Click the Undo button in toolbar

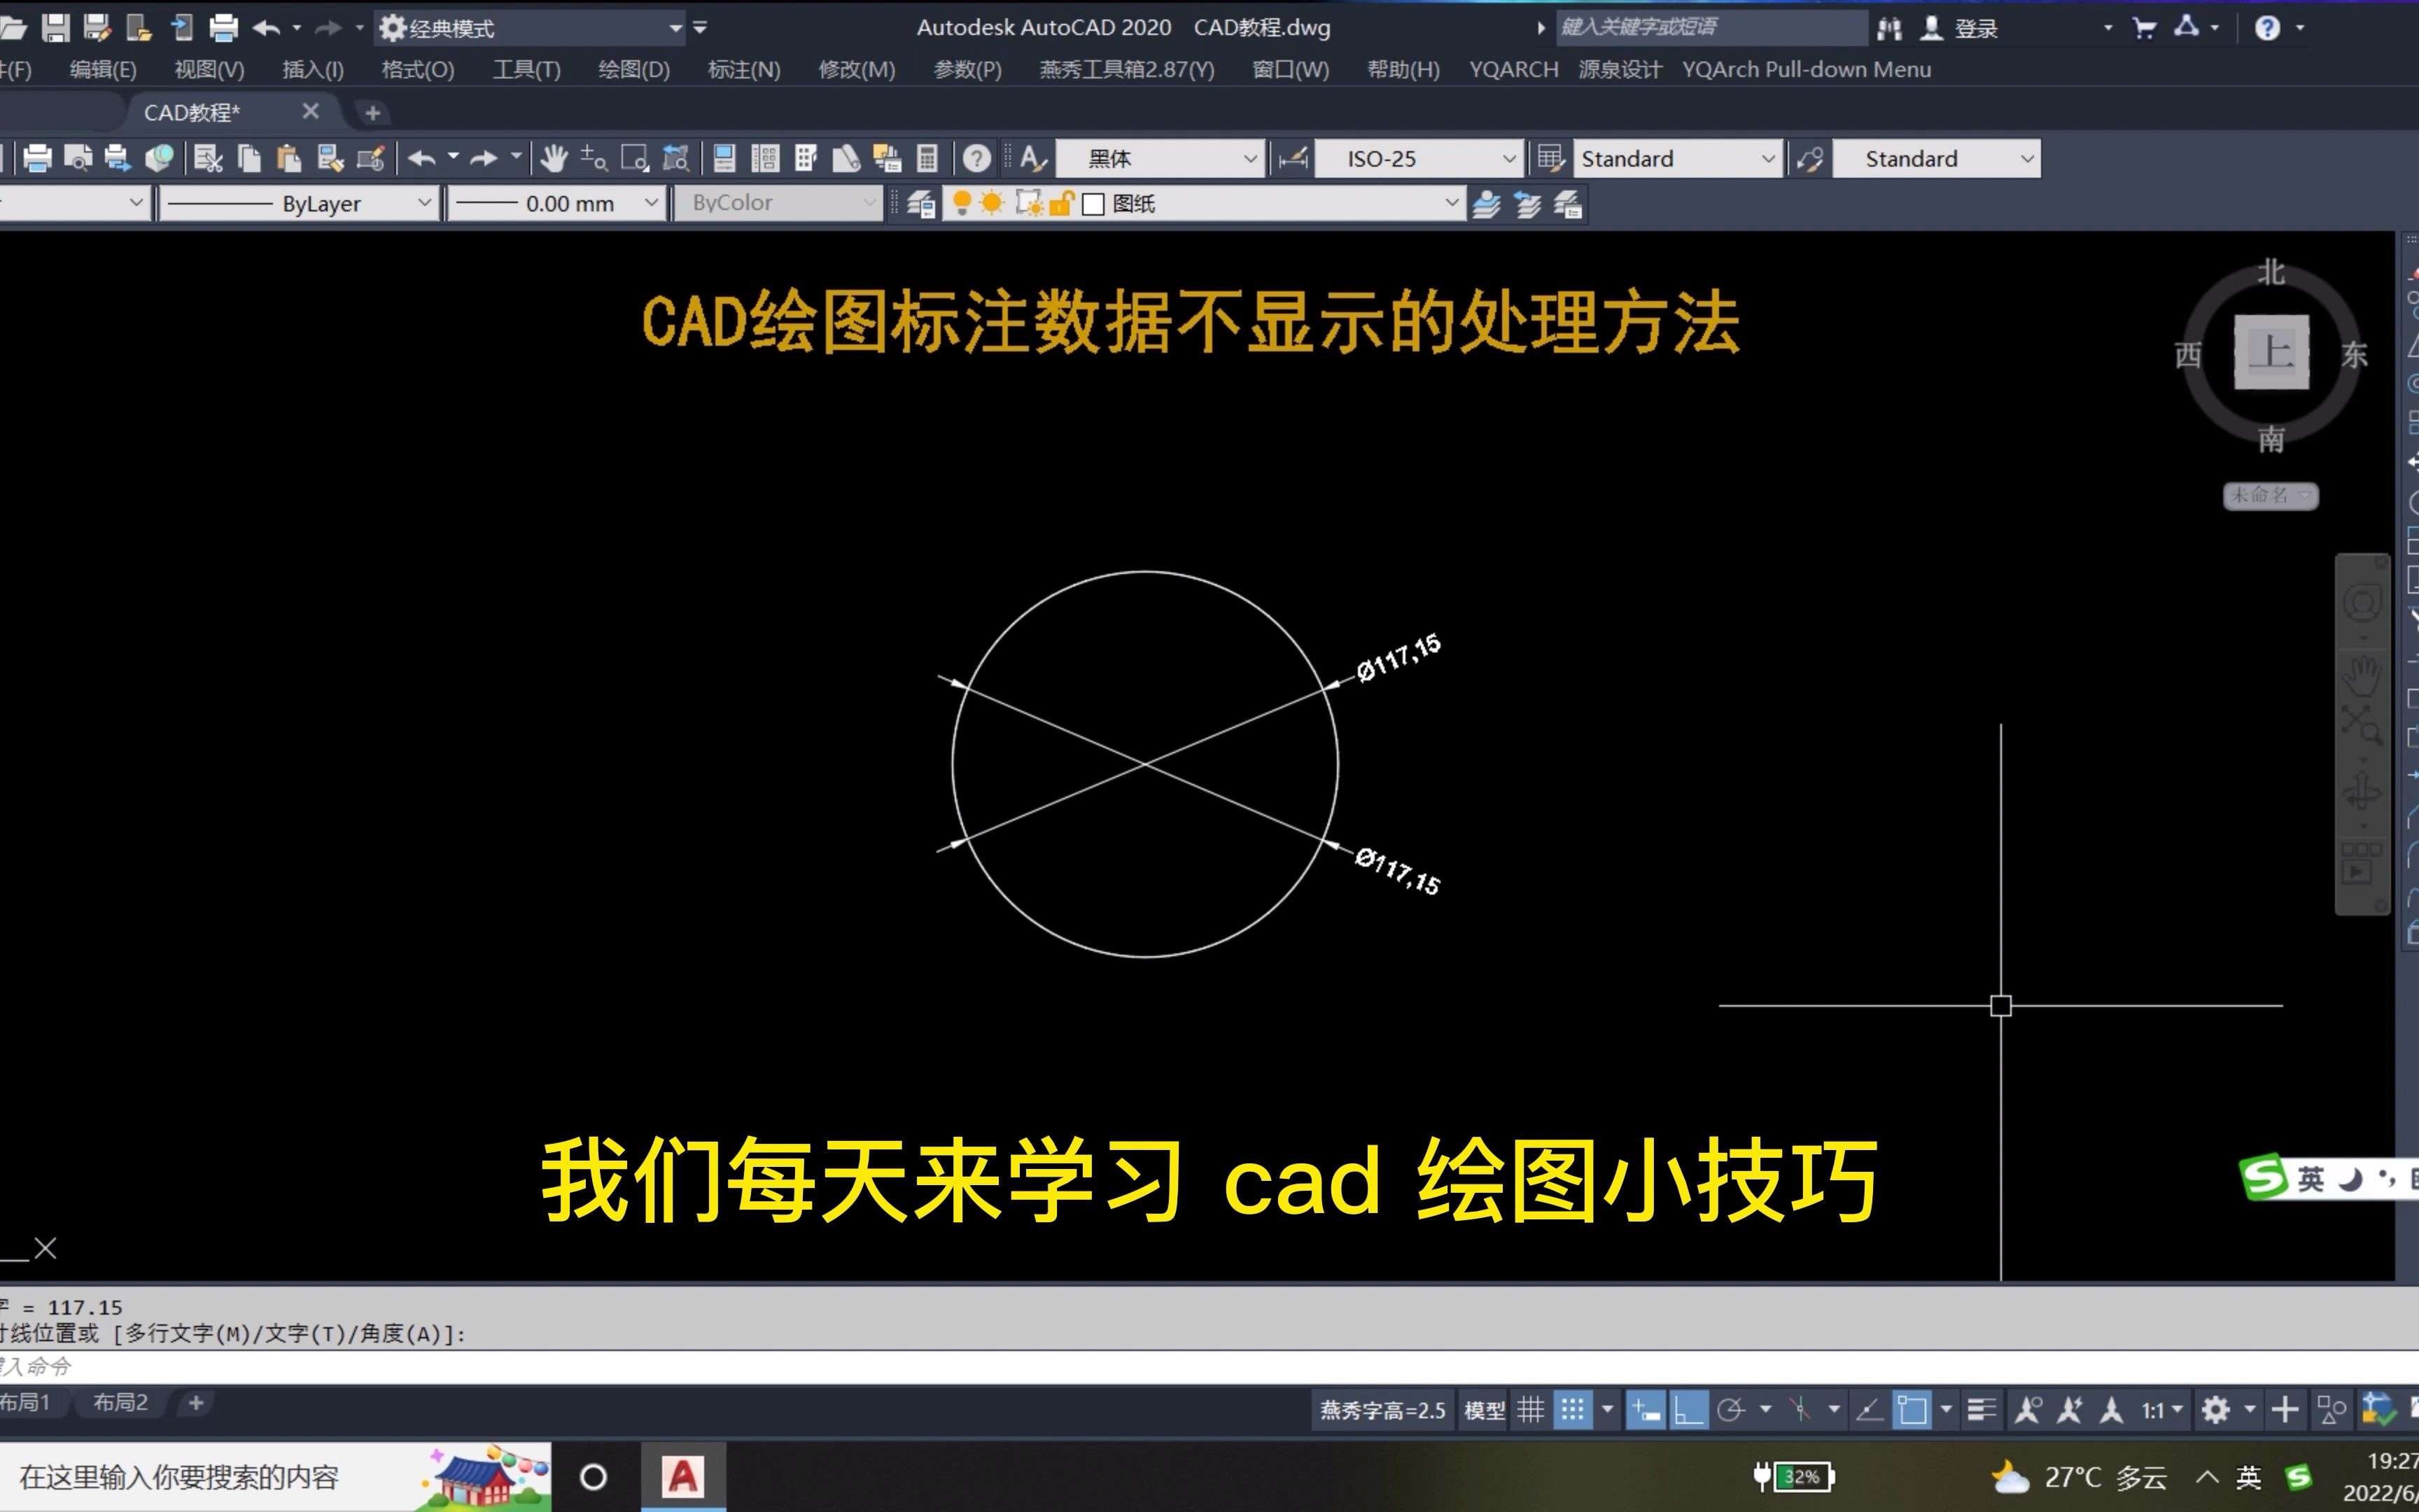click(265, 26)
